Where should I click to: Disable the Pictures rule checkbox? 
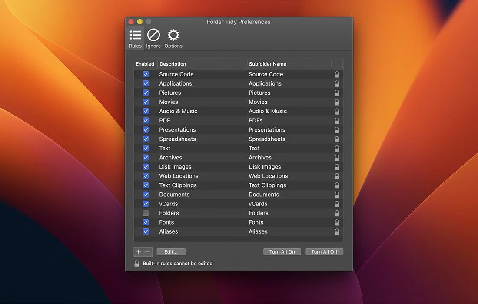coord(146,93)
